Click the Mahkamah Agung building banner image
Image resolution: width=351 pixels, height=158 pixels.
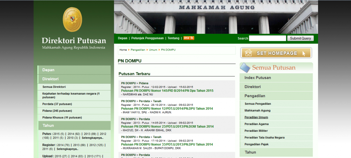(x=216, y=17)
